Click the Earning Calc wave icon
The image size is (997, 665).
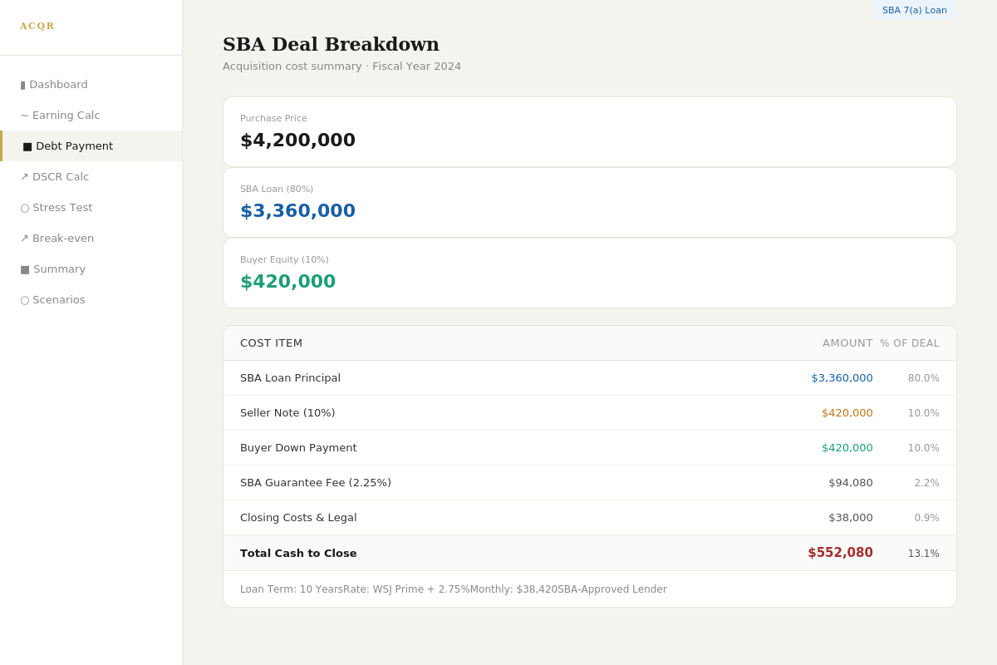24,116
